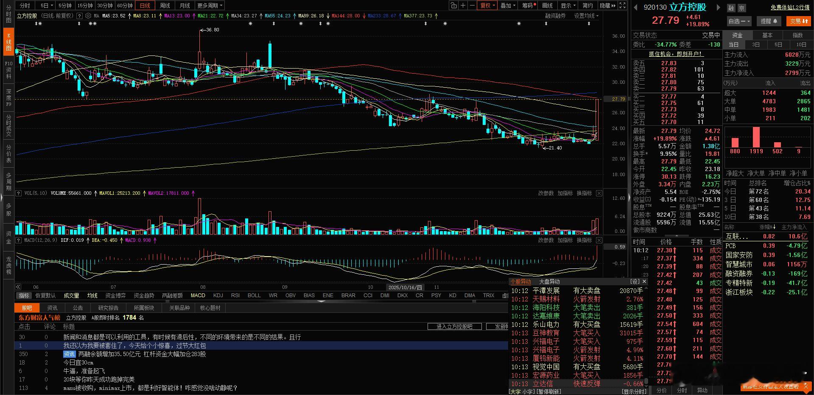Switch chart to 30分钟 period
The image size is (814, 395).
105,6
